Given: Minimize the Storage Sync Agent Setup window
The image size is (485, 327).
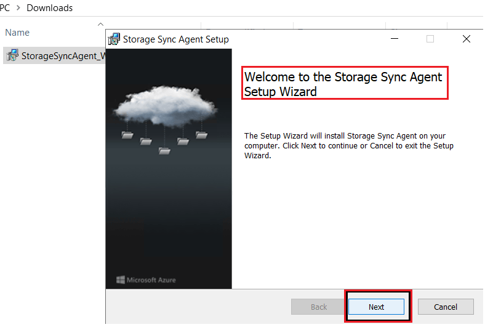Looking at the screenshot, I should [x=395, y=39].
